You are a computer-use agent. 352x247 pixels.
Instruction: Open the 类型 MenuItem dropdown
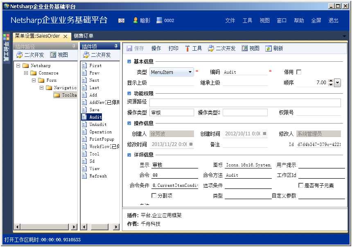point(191,72)
